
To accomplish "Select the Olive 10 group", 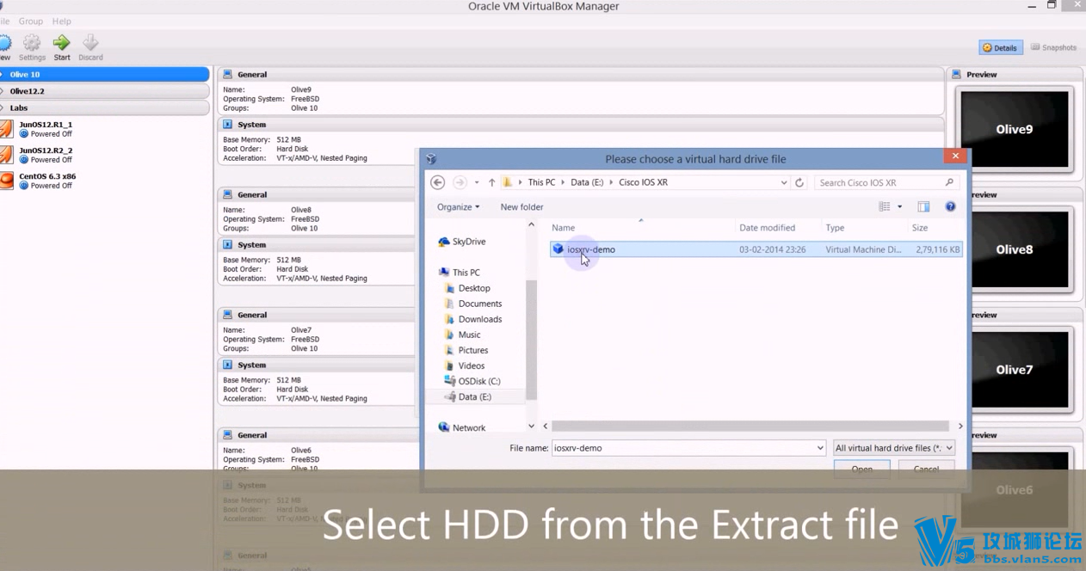I will click(x=104, y=75).
